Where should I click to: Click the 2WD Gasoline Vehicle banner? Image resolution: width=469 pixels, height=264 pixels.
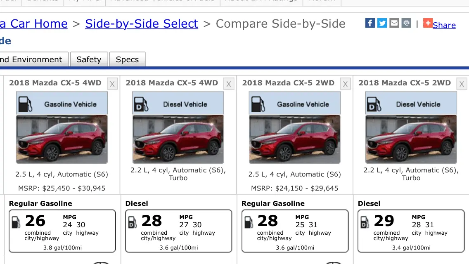[x=295, y=103]
